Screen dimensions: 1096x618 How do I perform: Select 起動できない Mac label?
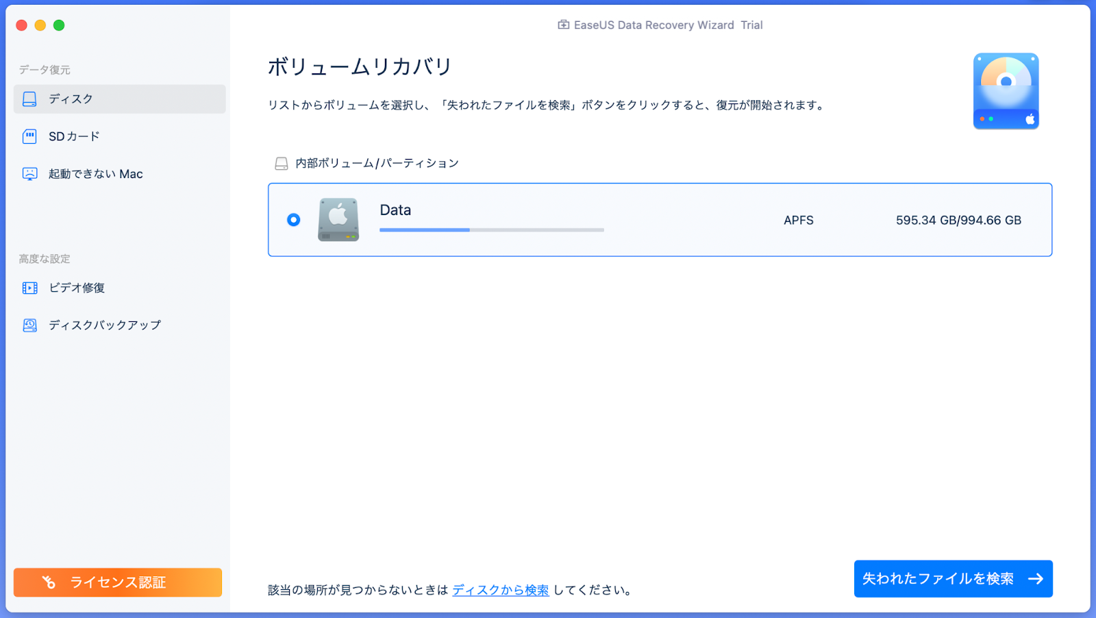pyautogui.click(x=96, y=174)
